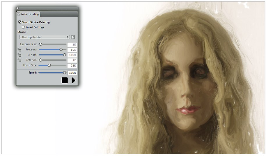Click the preview arrow beside Bearing Rotate
Image resolution: width=266 pixels, height=156 pixels.
pyautogui.click(x=73, y=37)
